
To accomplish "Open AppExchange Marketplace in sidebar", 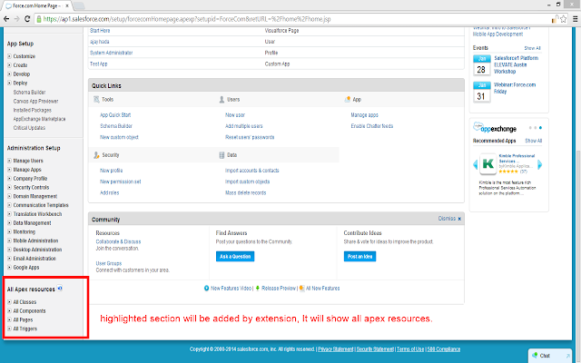I will pos(39,119).
